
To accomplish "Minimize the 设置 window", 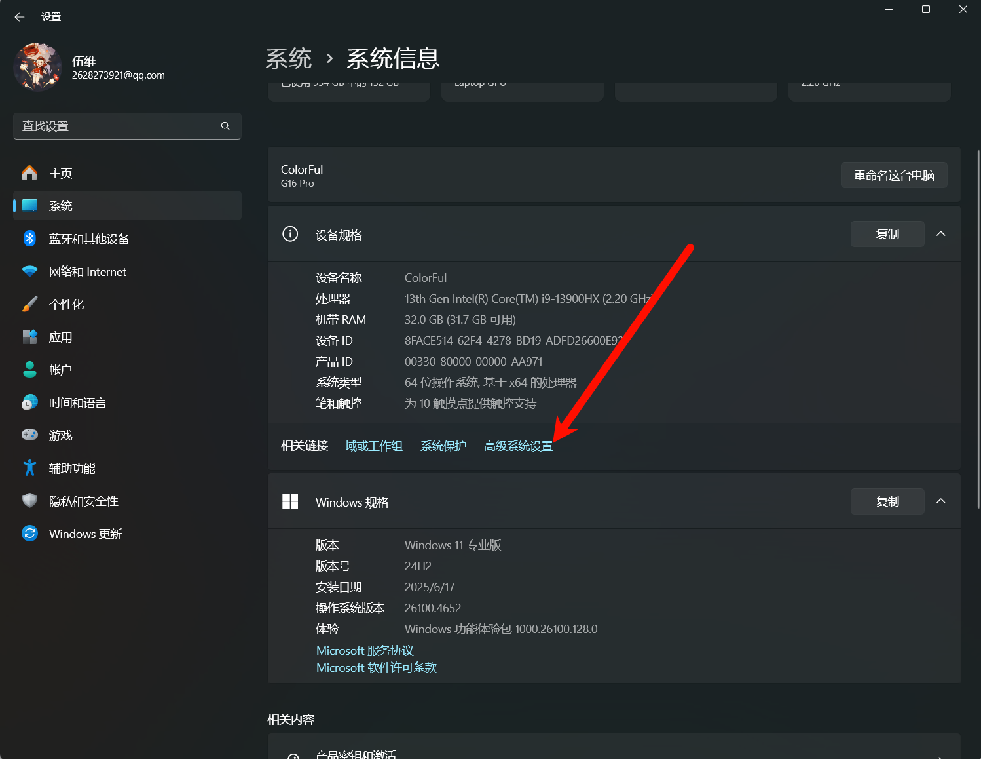I will coord(889,9).
